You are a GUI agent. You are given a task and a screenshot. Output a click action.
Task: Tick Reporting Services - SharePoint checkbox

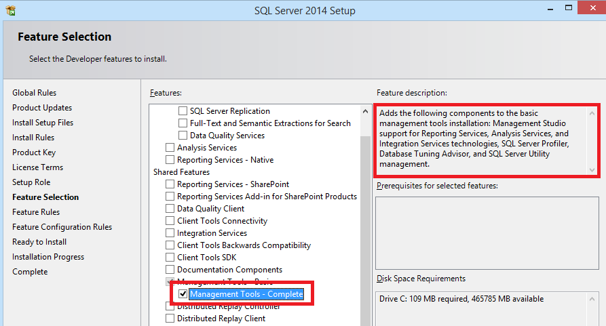coord(170,184)
